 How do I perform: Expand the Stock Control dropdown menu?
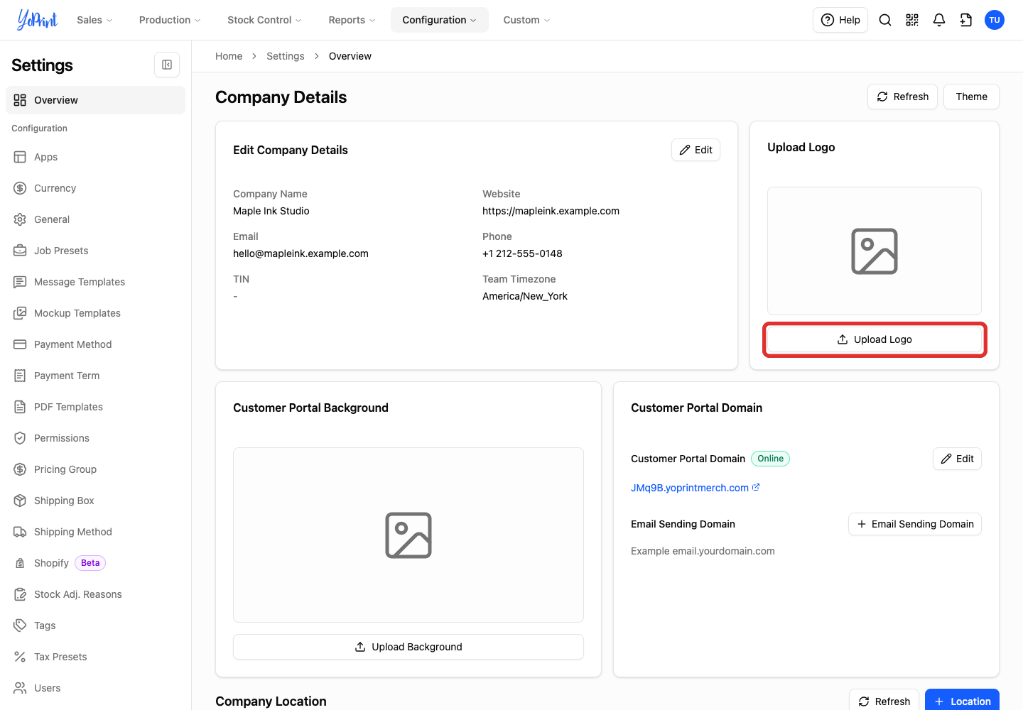pos(264,20)
